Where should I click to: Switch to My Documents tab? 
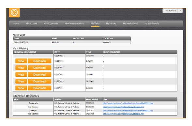(51, 24)
